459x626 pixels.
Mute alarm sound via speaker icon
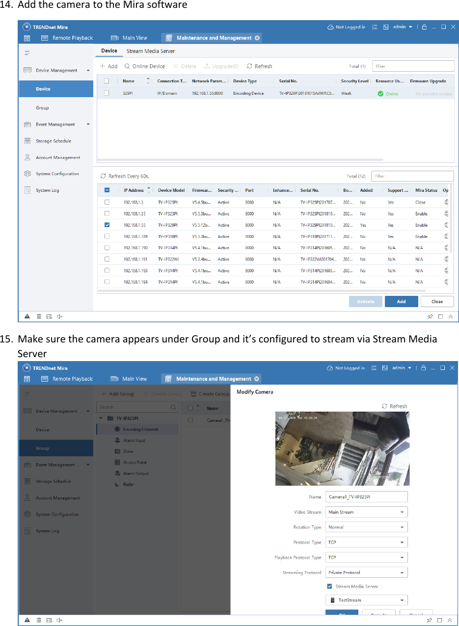[x=59, y=316]
